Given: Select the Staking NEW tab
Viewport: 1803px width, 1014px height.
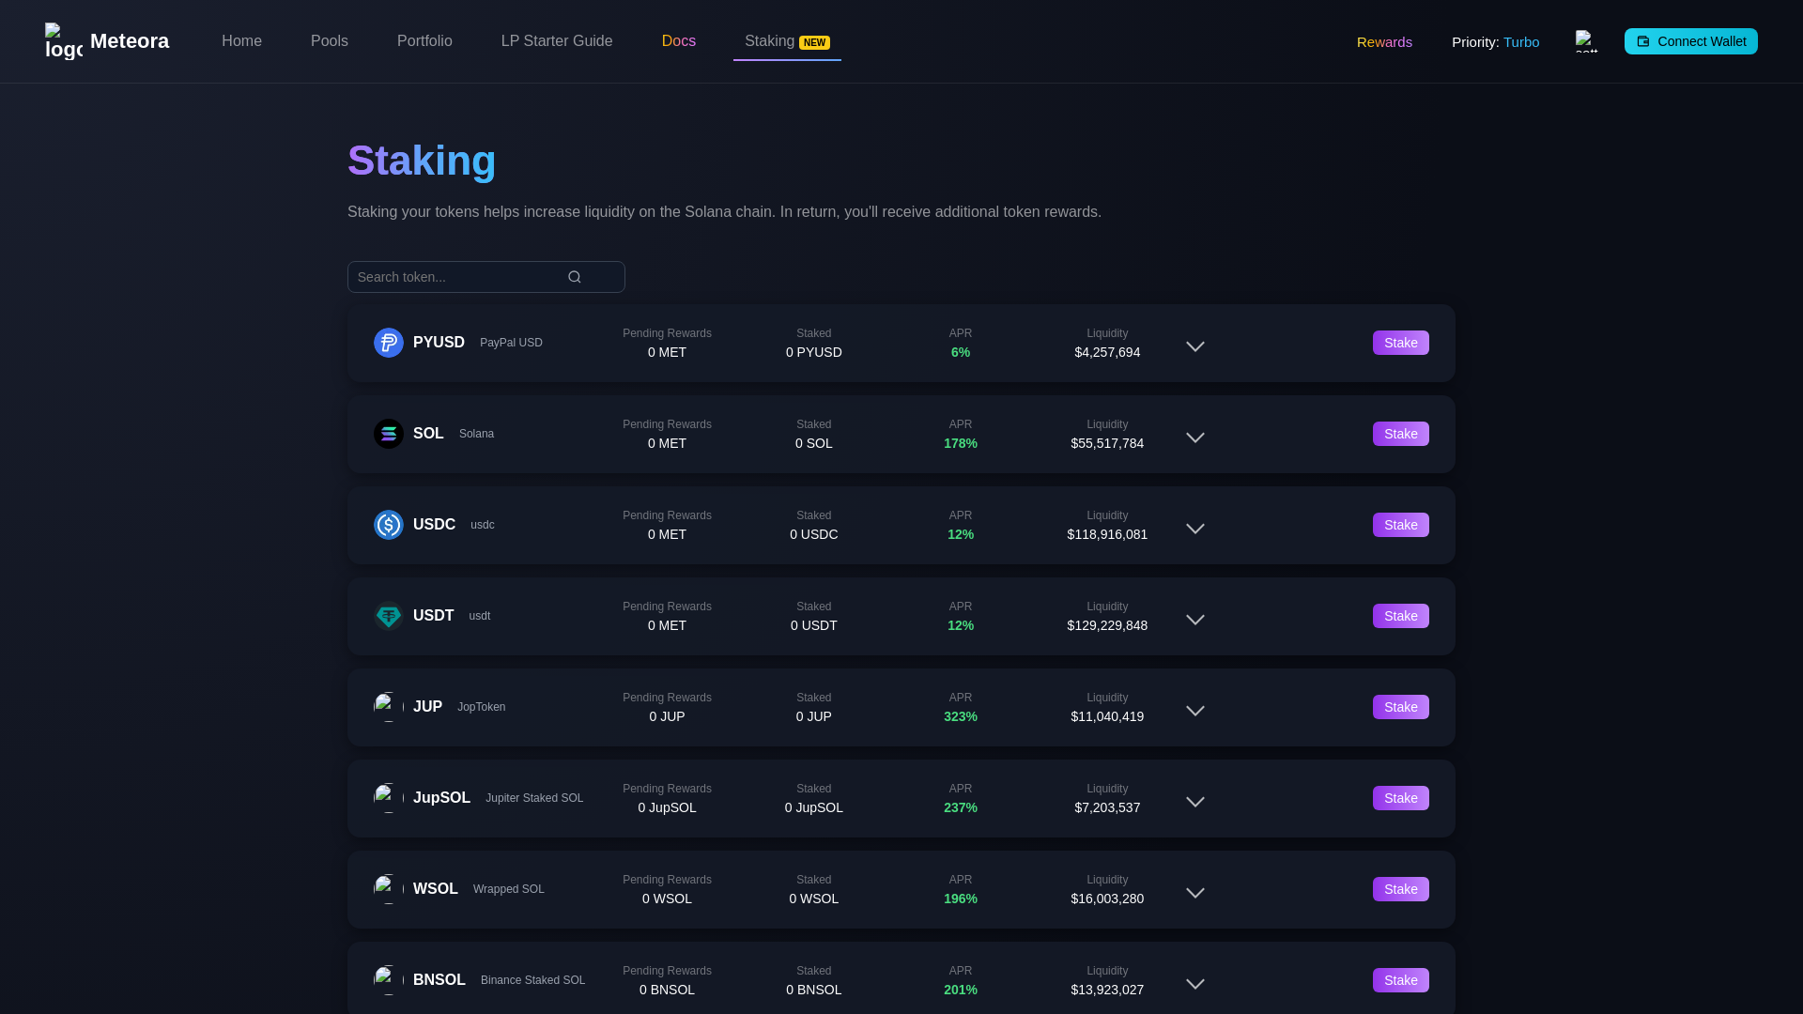Looking at the screenshot, I should (x=787, y=41).
